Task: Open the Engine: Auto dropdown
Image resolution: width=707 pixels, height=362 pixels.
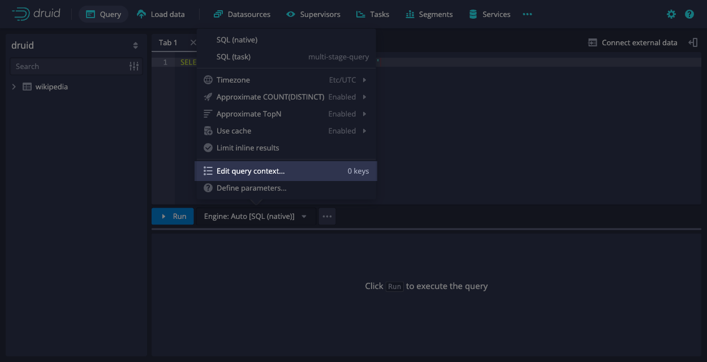Action: coord(255,216)
